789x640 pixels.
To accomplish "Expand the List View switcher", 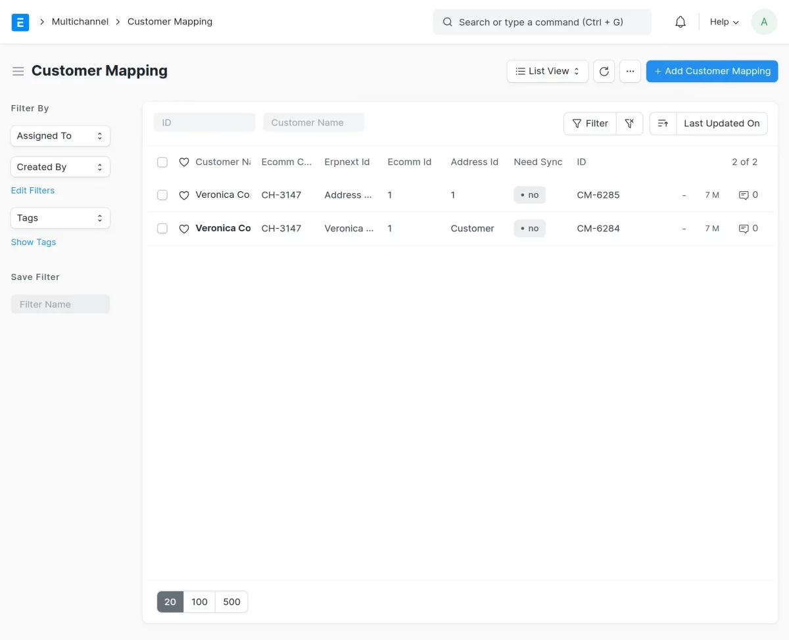I will (x=547, y=71).
